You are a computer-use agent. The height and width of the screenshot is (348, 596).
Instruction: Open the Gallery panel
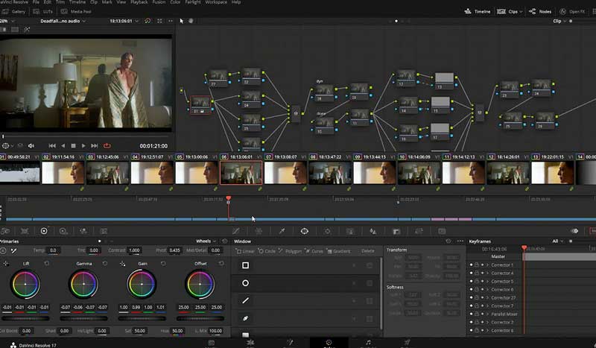(x=13, y=11)
